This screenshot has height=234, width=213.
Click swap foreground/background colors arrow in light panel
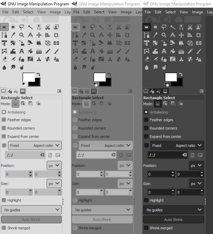(38, 74)
